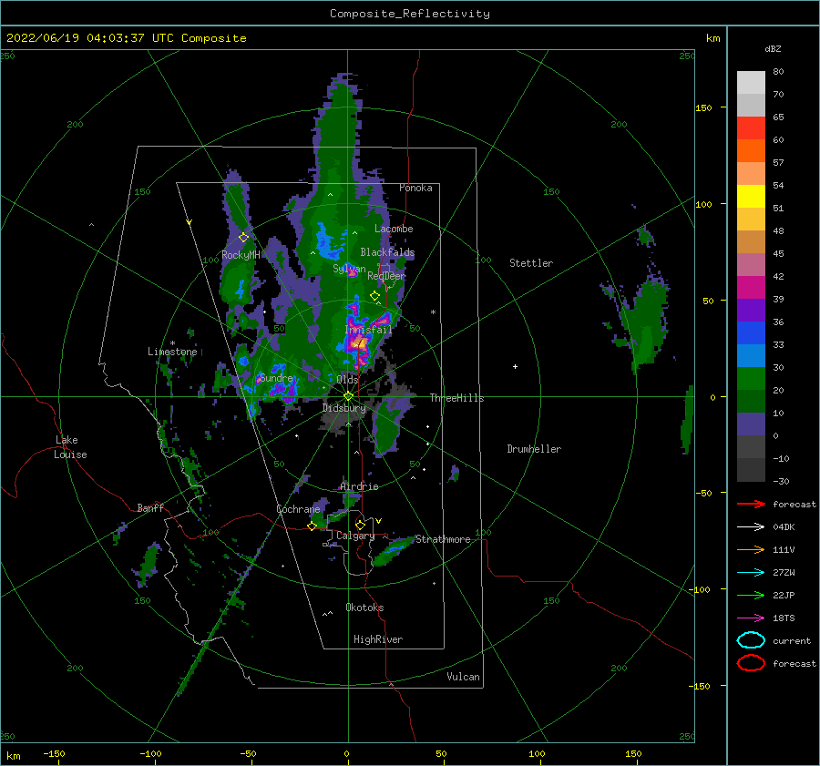Click the Didsbury town label
820x766 pixels.
tap(344, 408)
